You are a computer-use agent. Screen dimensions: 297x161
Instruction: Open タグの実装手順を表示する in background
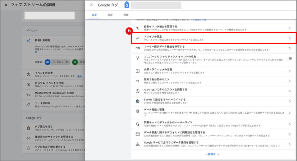tap(53, 148)
